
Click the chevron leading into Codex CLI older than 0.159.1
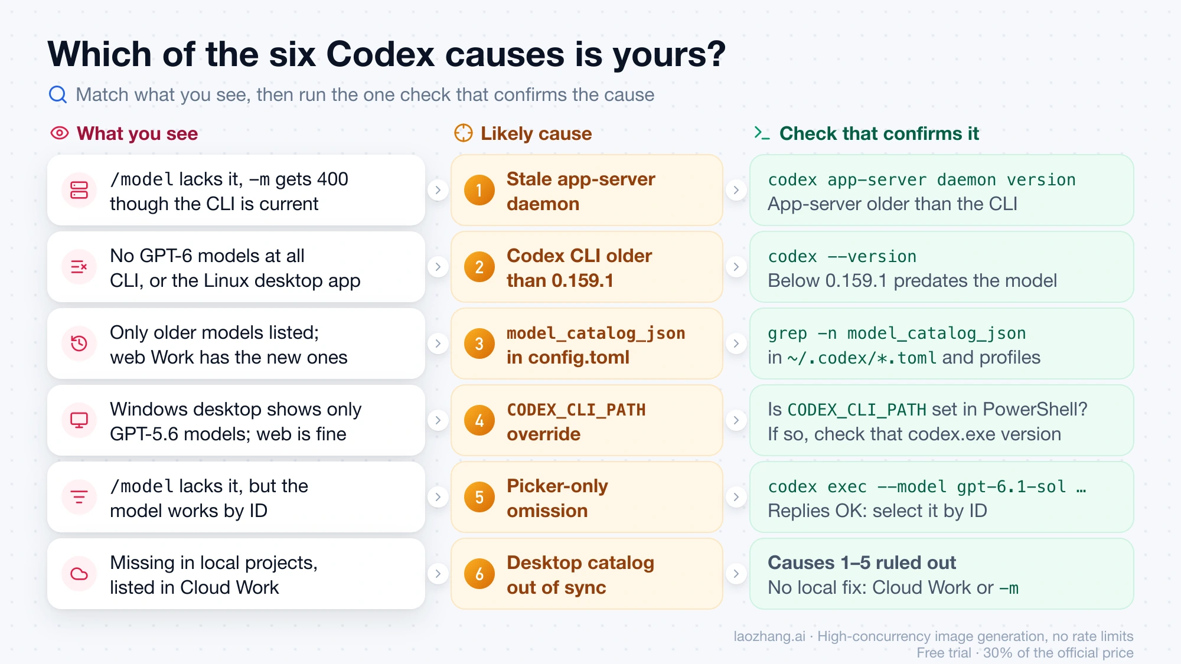coord(438,267)
